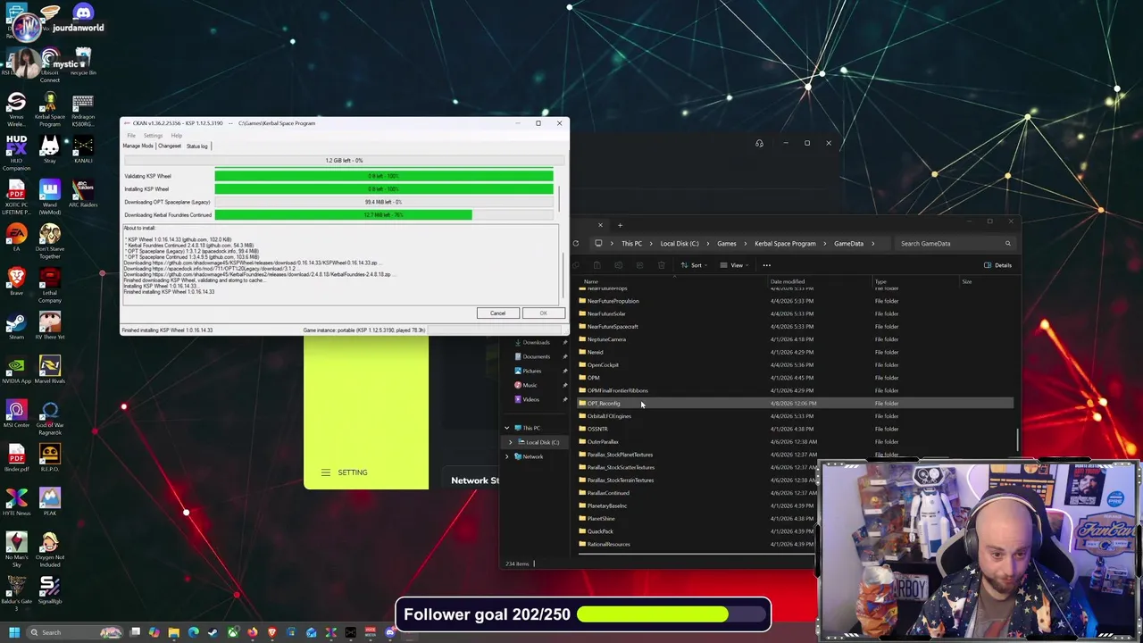This screenshot has width=1143, height=643.
Task: Open the KANALI desktop icon
Action: (83, 150)
